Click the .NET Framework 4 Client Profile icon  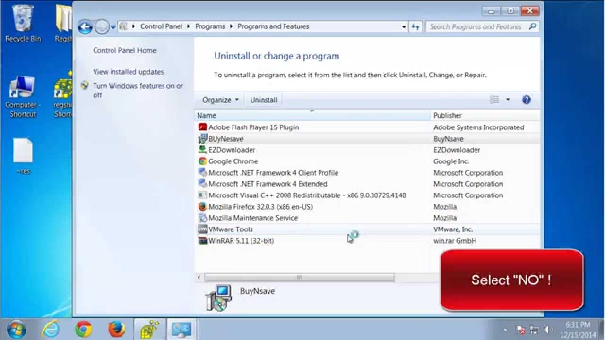coord(202,172)
